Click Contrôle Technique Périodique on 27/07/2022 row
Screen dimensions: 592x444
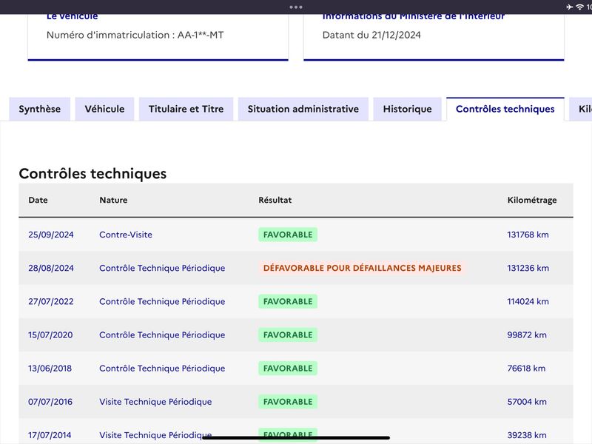(162, 301)
